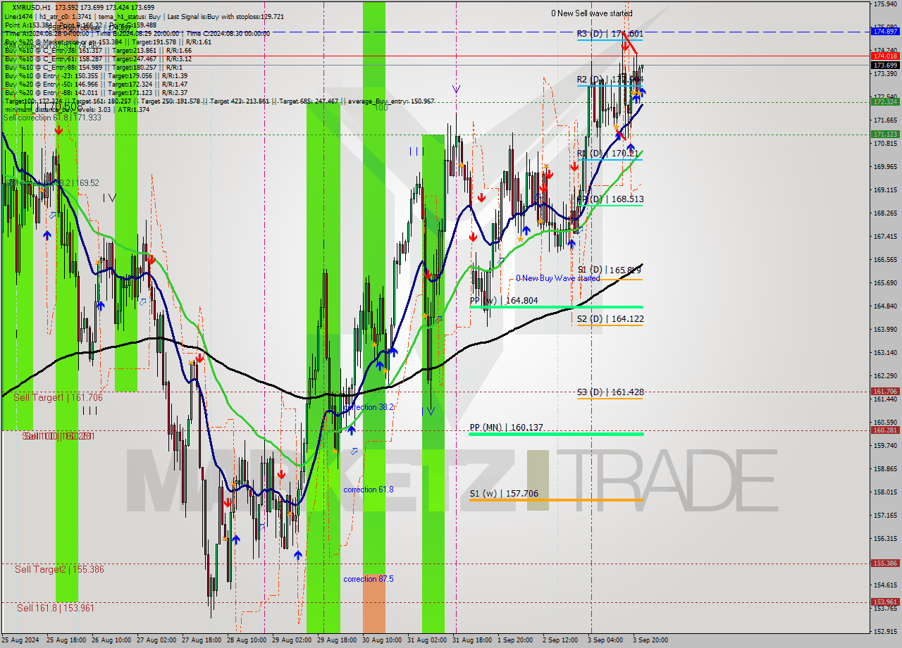902x648 pixels.
Task: Click the 'PP (w) | 164.804' weekly pivot label
Action: tap(504, 301)
